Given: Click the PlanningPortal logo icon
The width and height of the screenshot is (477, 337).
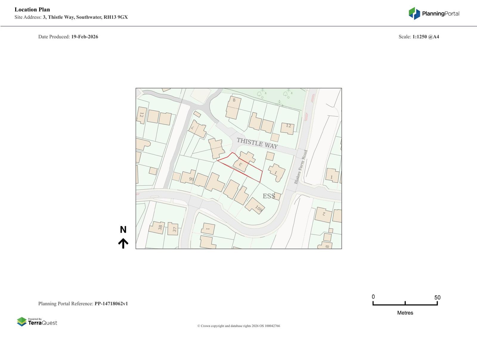Looking at the screenshot, I should point(414,13).
